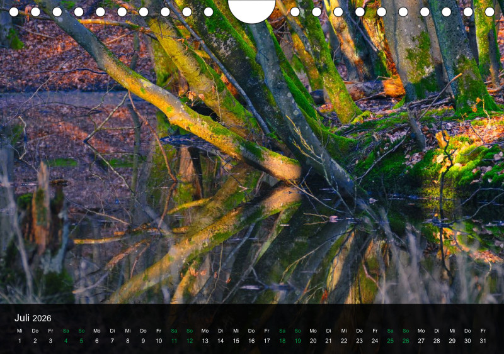Click date 22 in the day row

coord(344,341)
